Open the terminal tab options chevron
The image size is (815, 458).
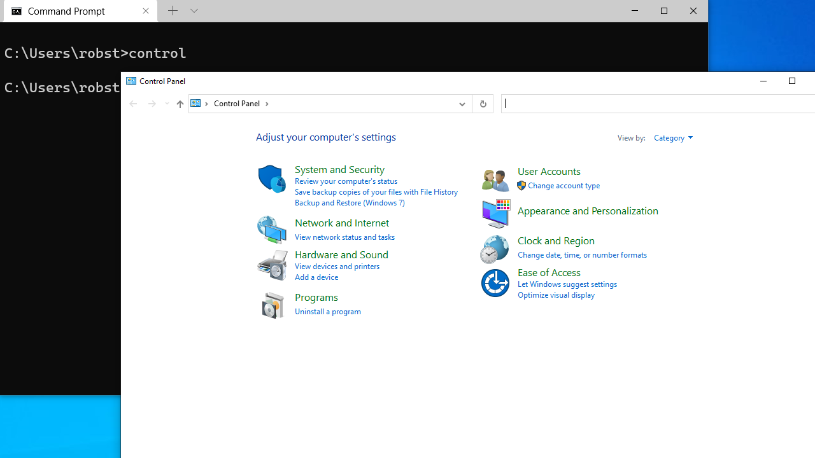[194, 11]
